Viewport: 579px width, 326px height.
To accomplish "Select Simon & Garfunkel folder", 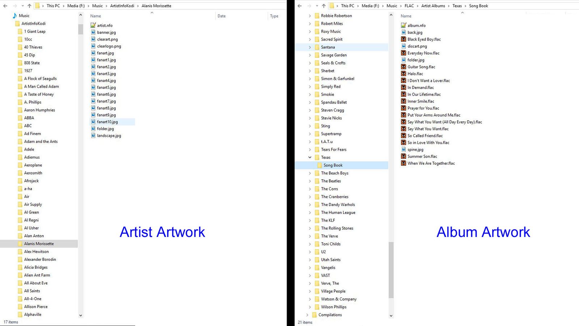I will [338, 79].
